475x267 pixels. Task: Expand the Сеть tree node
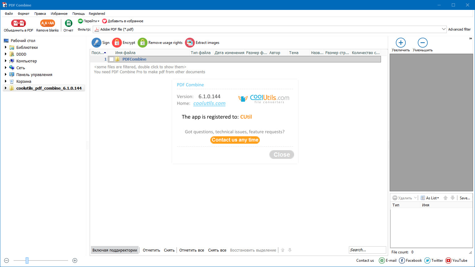(6, 68)
